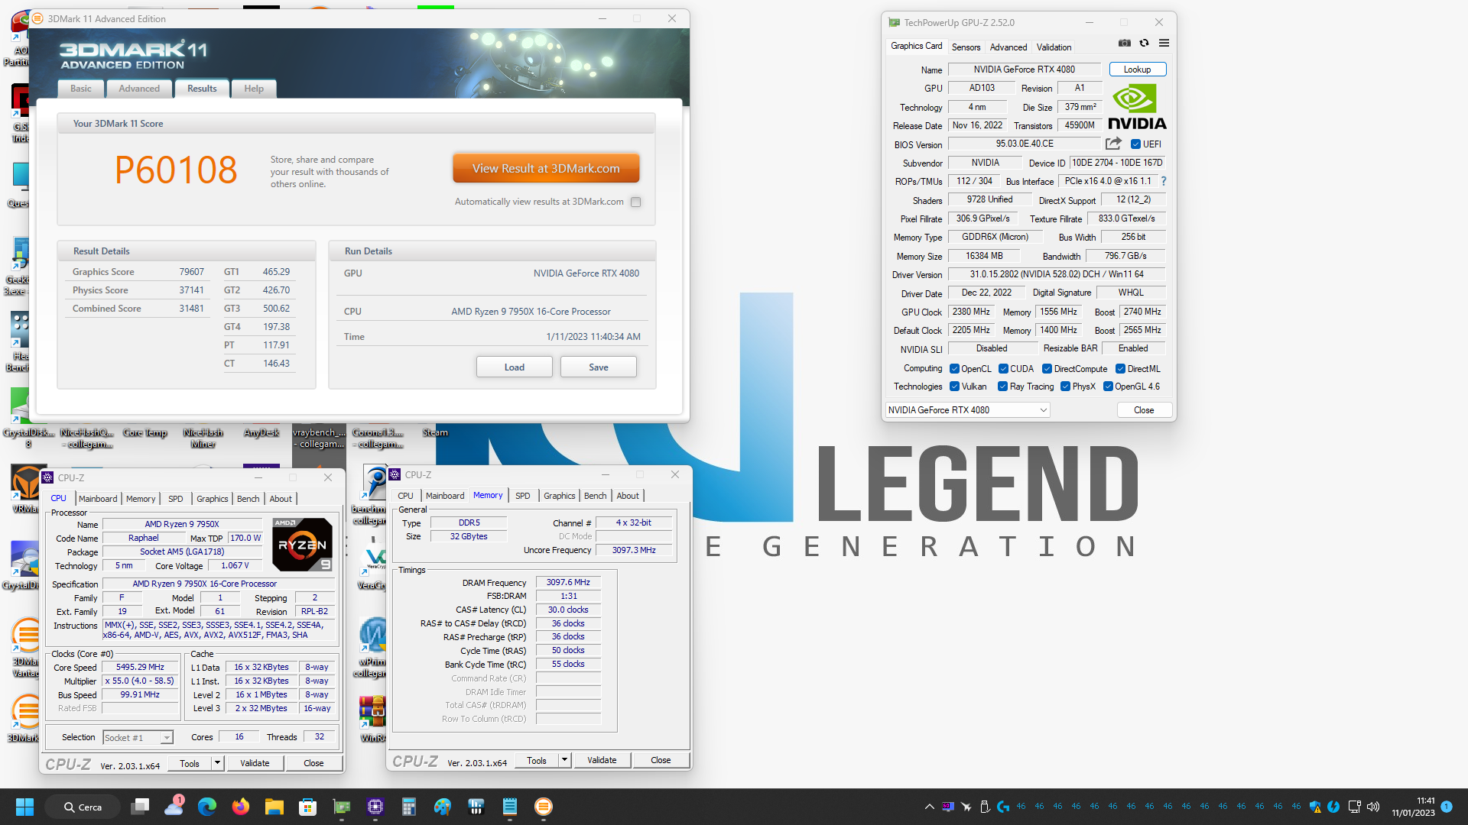Toggle the Ray Tracing checkbox
Viewport: 1468px width, 825px height.
point(1003,387)
